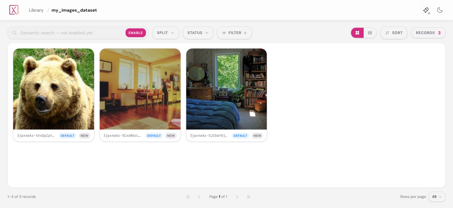
Task: Click the search magnifier icon
Action: [14, 33]
